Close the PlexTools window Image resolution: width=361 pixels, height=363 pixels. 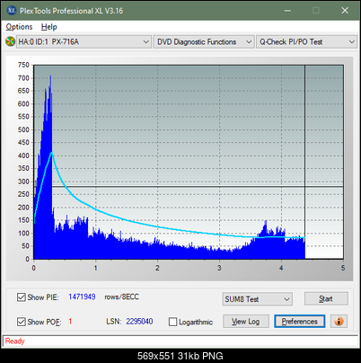345,11
